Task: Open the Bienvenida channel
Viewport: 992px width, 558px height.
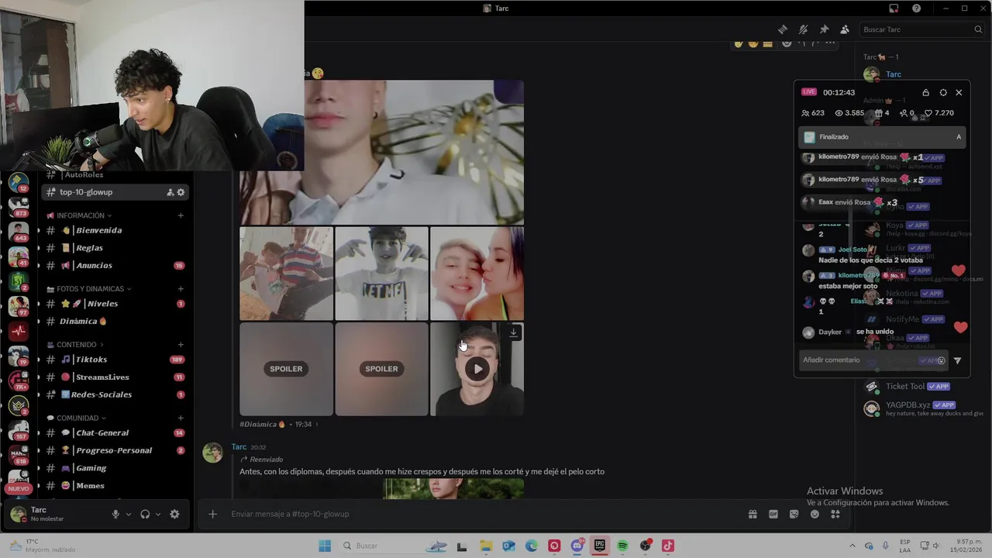Action: [x=115, y=230]
